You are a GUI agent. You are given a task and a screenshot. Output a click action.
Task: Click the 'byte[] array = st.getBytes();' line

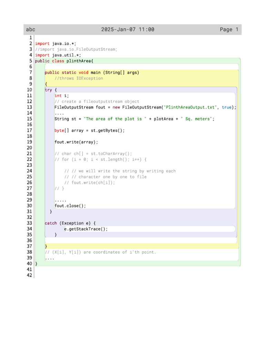89,131
